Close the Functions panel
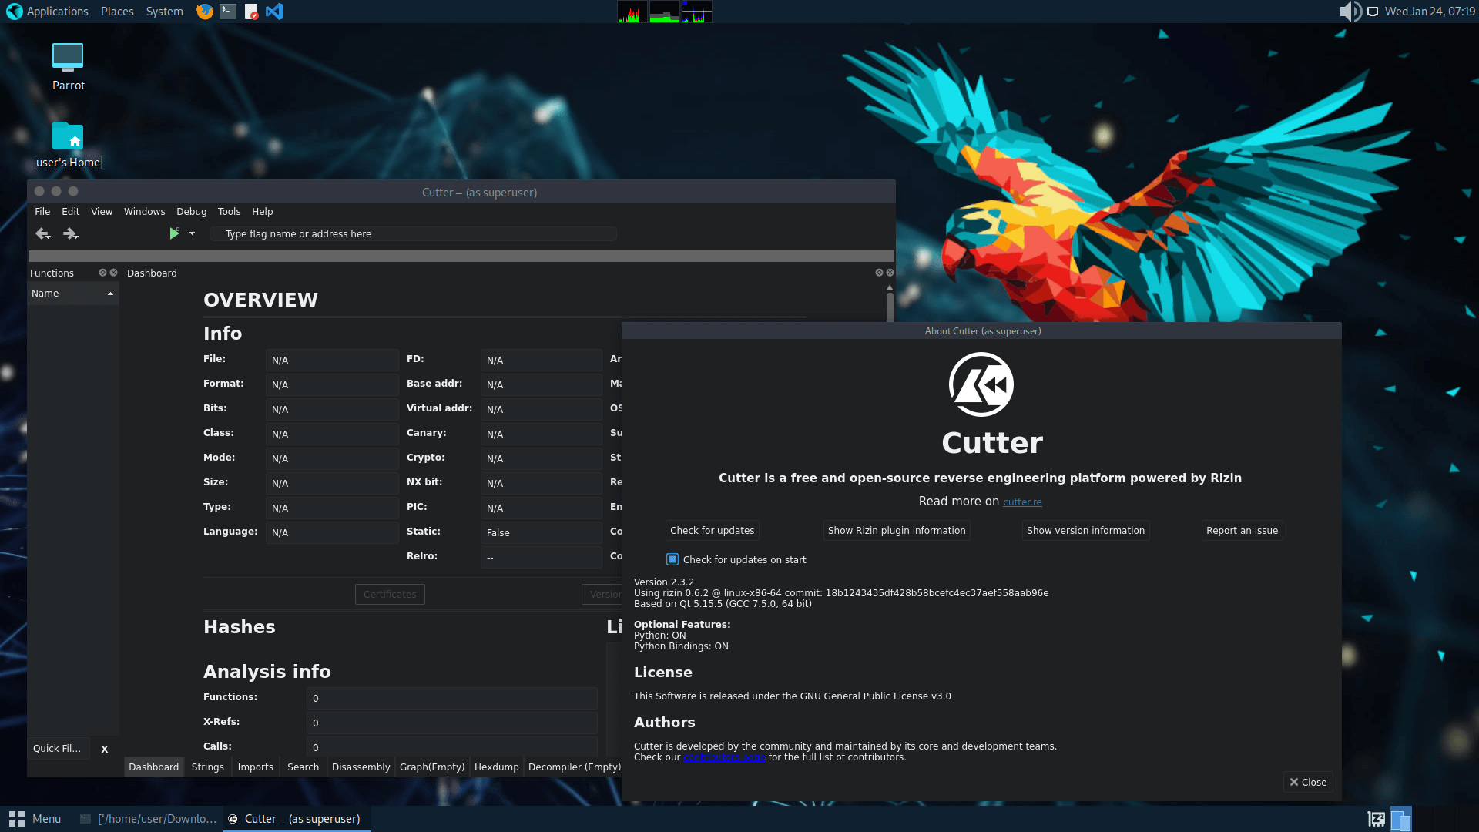 [114, 273]
